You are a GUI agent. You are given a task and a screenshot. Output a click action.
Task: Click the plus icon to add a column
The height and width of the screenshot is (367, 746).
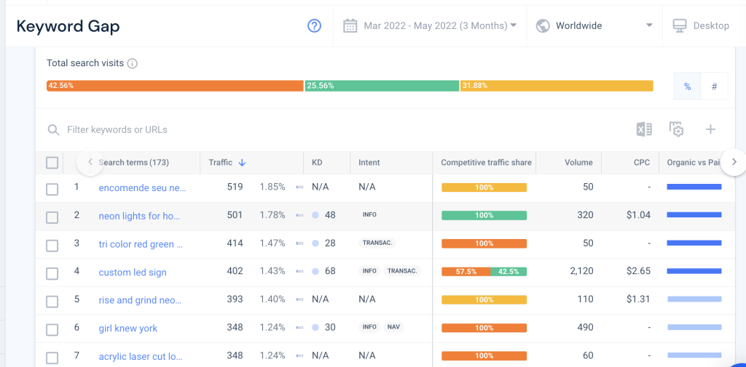click(710, 129)
